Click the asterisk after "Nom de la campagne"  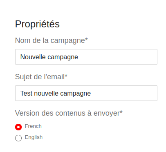tap(86, 40)
